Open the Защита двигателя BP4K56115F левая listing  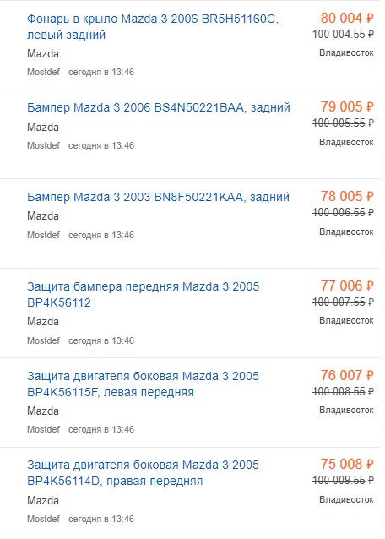pyautogui.click(x=143, y=384)
